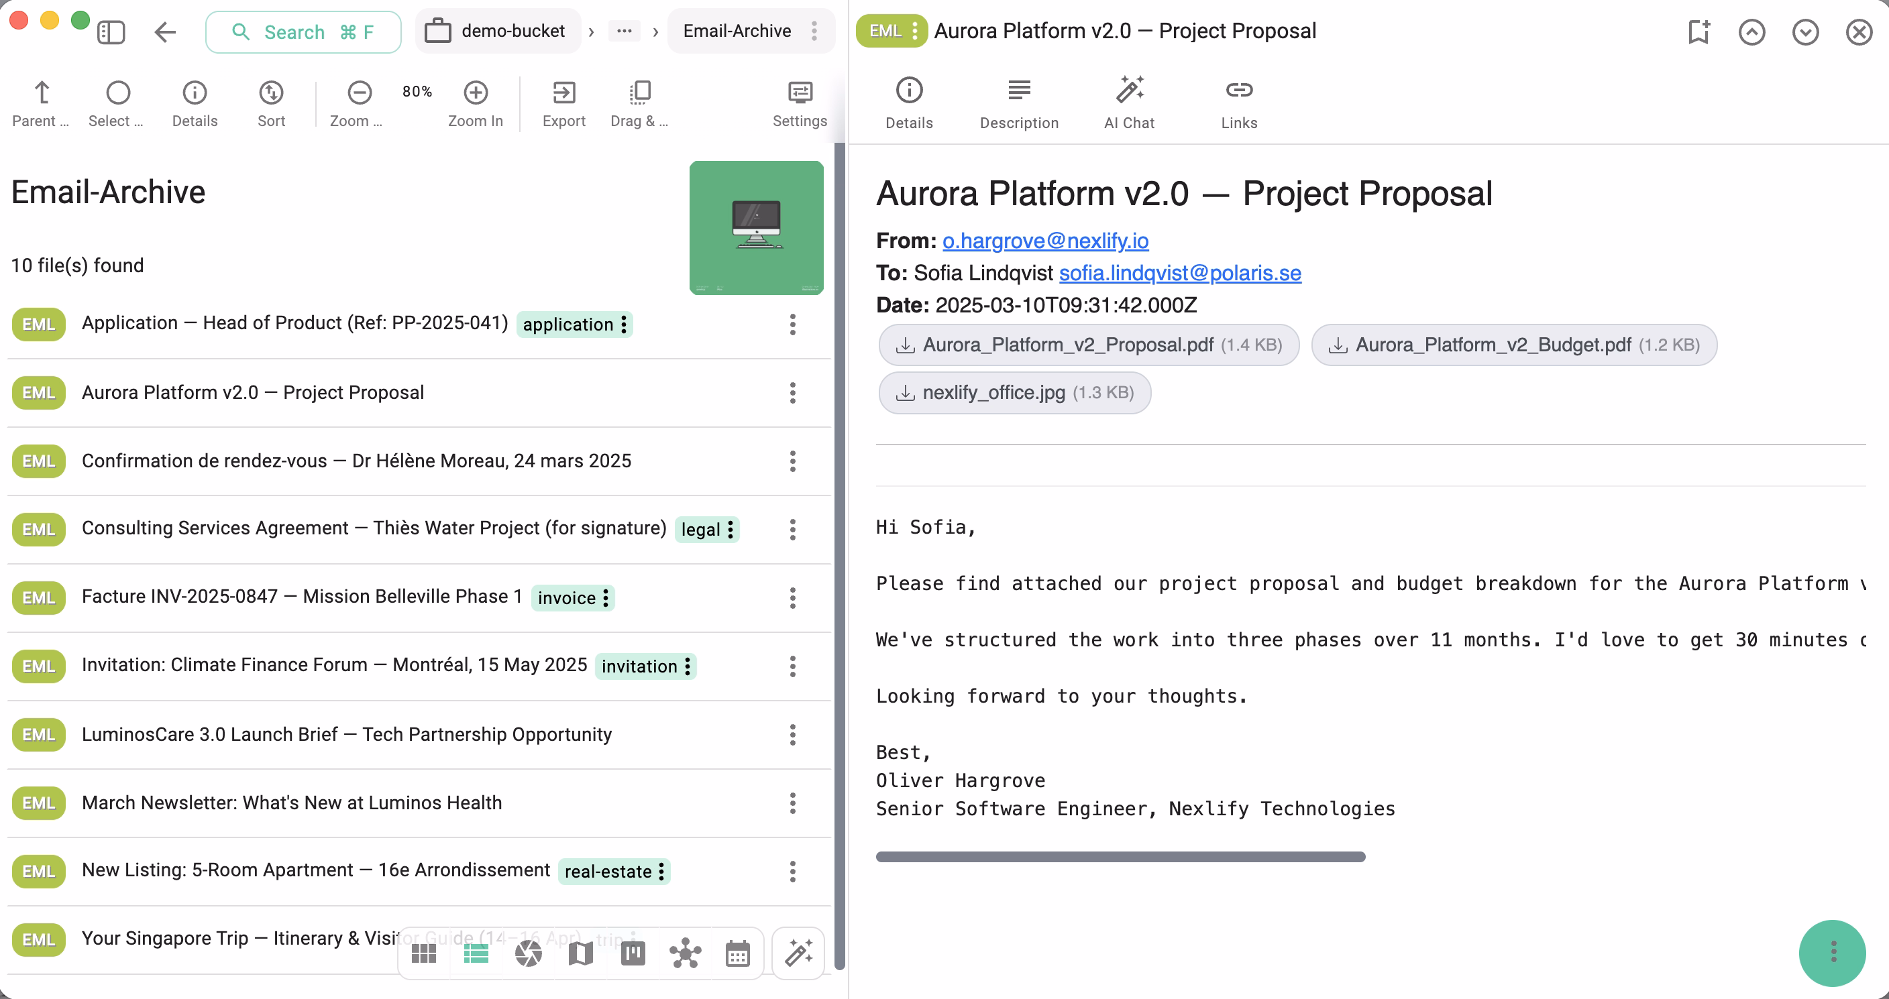
Task: Toggle the sidebar panel open
Action: coord(111,32)
